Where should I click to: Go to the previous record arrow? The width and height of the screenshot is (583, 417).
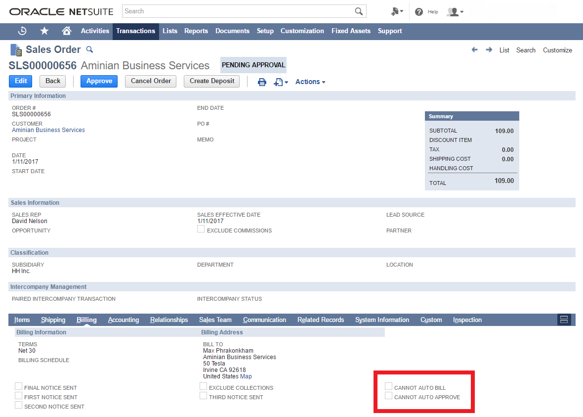[474, 49]
